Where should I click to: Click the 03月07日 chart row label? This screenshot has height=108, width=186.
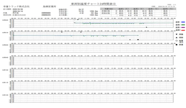[x=5, y=33]
